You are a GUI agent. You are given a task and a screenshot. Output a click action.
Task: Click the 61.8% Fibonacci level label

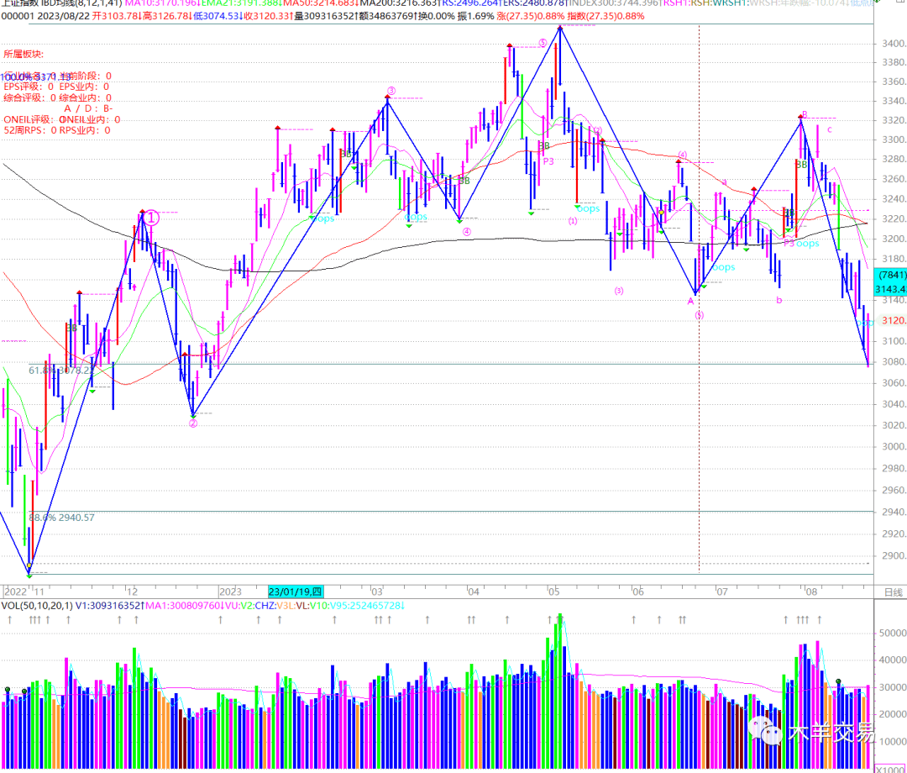(60, 370)
